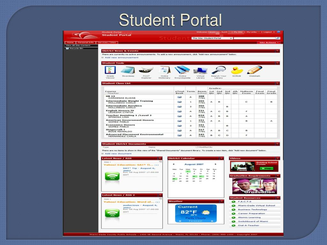The image size is (327, 245).
Task: Open eText book for Intermediate Weight Training
Action: tap(179, 102)
